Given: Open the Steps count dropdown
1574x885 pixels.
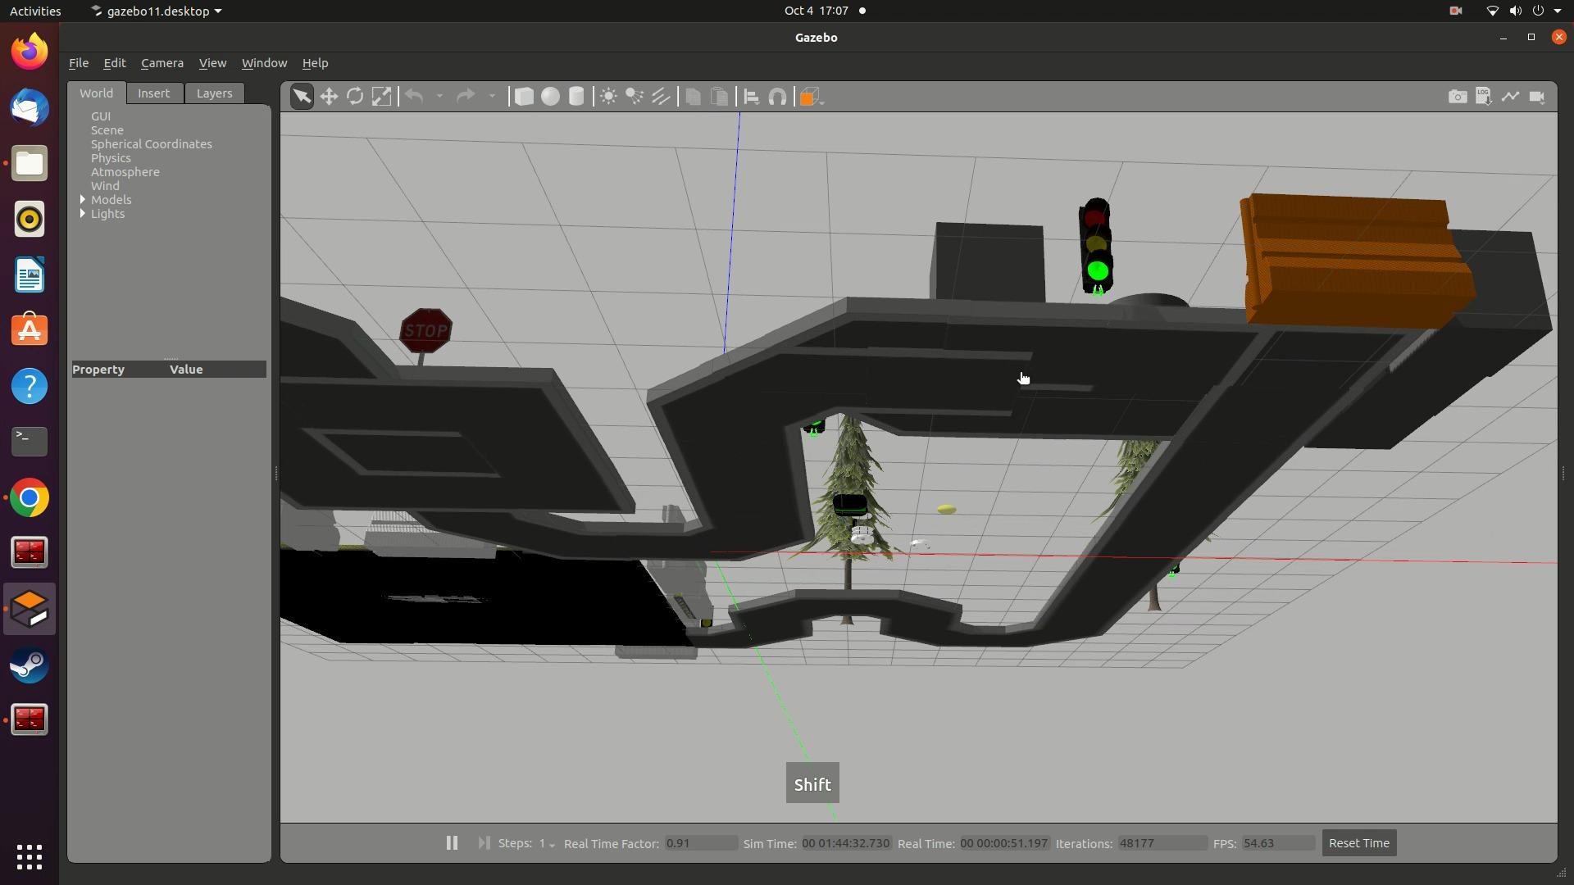Looking at the screenshot, I should [546, 843].
